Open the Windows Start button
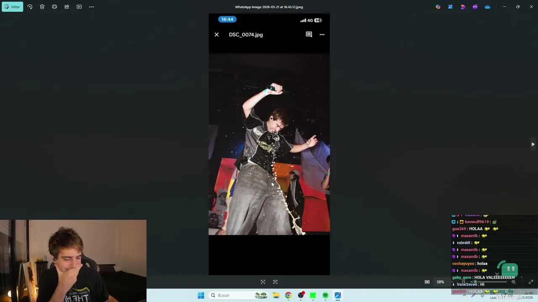 [x=201, y=295]
